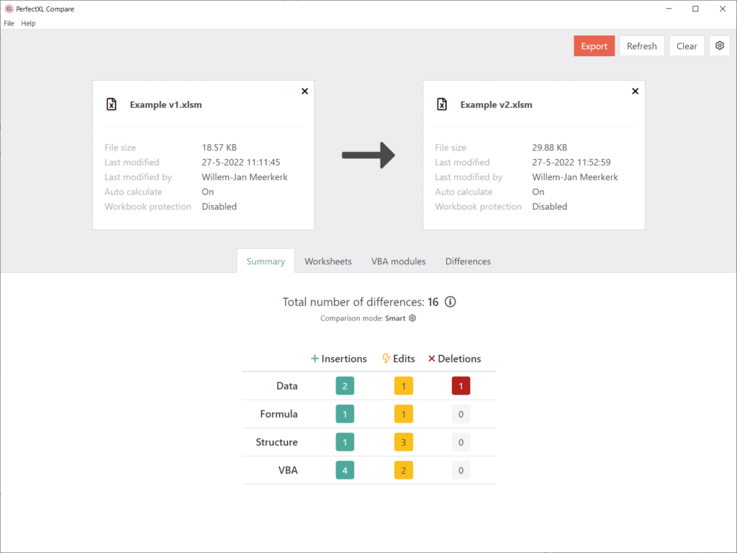Switch to the Differences tab
This screenshot has width=737, height=553.
pyautogui.click(x=468, y=261)
